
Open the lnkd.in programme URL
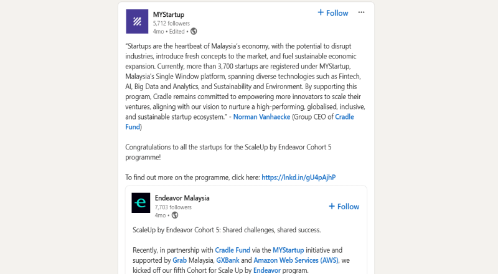pyautogui.click(x=299, y=177)
